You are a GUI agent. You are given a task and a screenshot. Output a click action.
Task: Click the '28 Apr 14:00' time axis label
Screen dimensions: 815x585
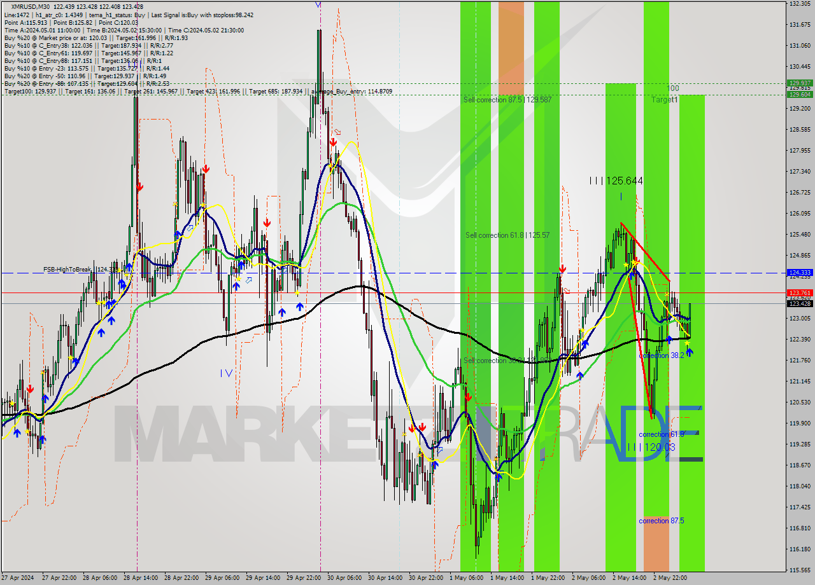point(139,578)
